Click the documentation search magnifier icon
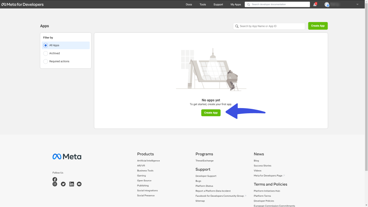This screenshot has width=368, height=207. tap(248, 4)
